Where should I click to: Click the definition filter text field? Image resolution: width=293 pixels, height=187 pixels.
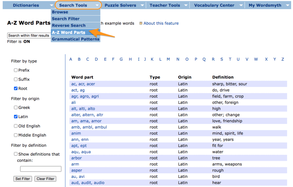(x=41, y=169)
